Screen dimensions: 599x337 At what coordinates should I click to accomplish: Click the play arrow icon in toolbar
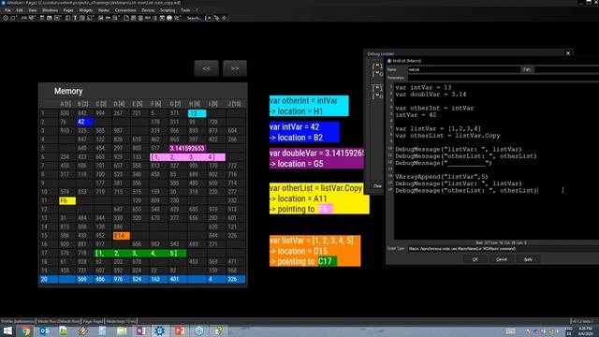click(x=209, y=18)
